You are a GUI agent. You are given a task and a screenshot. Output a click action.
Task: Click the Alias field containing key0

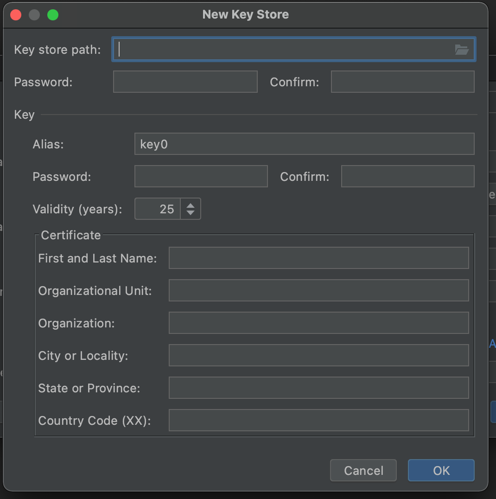(x=304, y=144)
